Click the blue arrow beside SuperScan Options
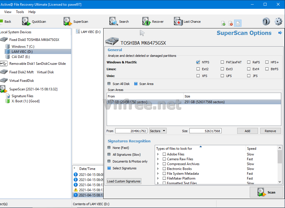Viewport: 285px width, 208px height. point(280,33)
